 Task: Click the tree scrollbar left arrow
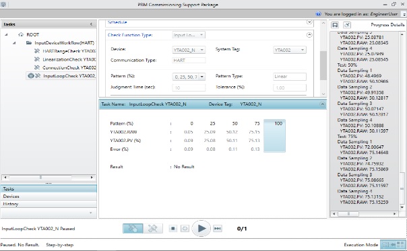[5, 178]
